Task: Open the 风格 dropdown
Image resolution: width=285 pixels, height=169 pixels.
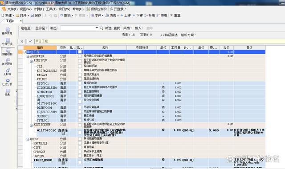Action: tap(127, 28)
